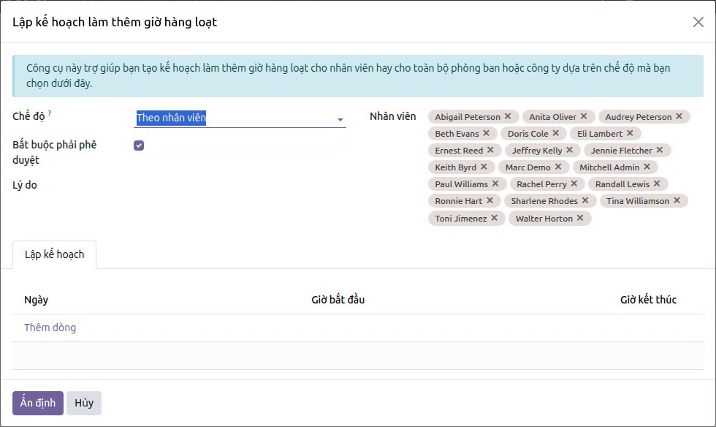716x427 pixels.
Task: Remove Marc Demo tag
Action: tap(558, 167)
